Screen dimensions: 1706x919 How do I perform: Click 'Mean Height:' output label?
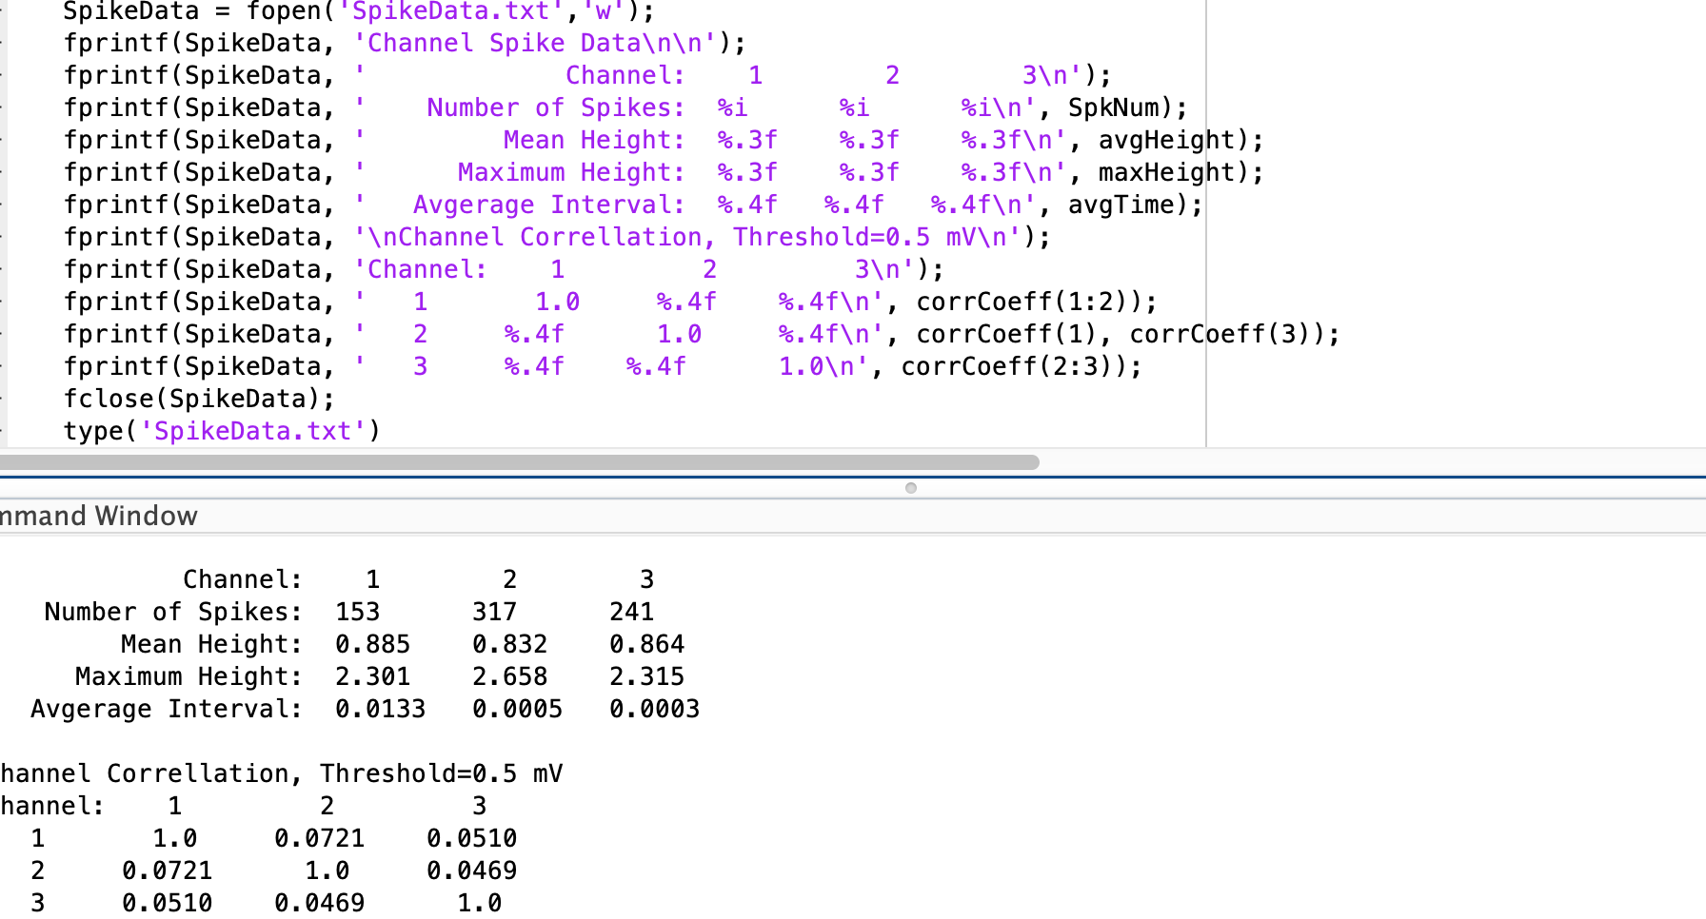click(211, 645)
